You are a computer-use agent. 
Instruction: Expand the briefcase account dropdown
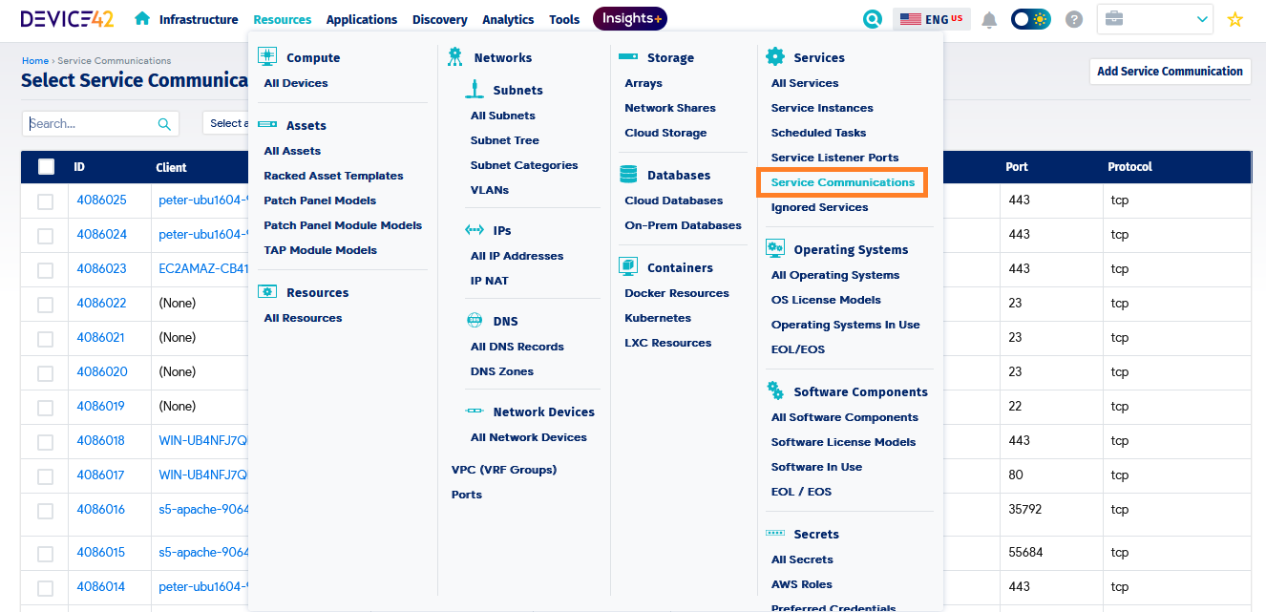[x=1154, y=19]
